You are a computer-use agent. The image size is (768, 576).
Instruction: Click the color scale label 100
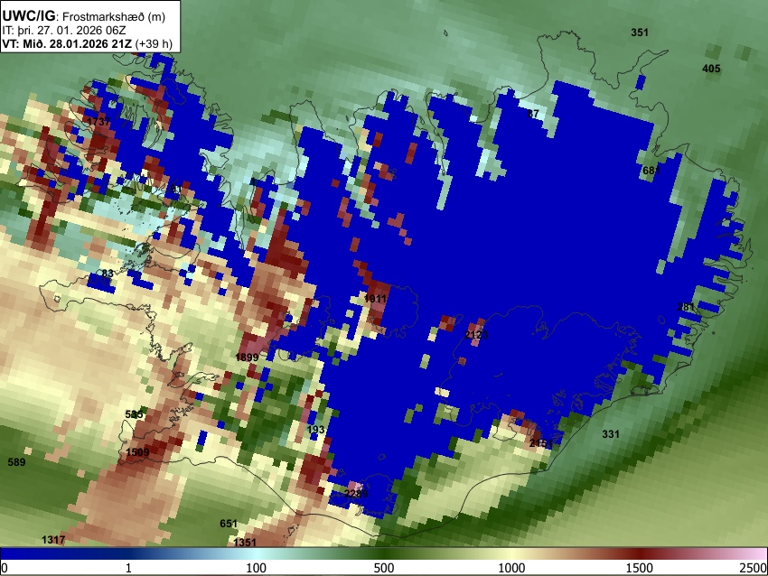[x=257, y=568]
